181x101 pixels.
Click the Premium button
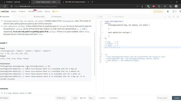click(x=158, y=11)
